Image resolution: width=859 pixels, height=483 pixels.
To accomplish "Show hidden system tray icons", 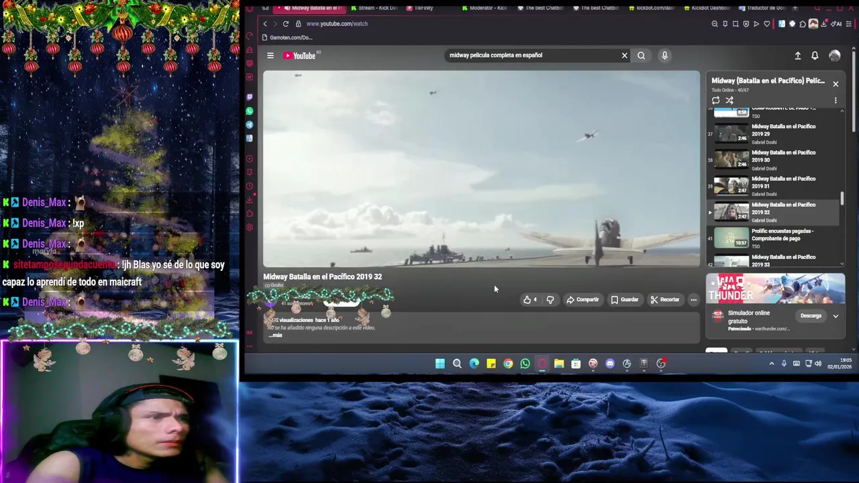I will (x=772, y=364).
